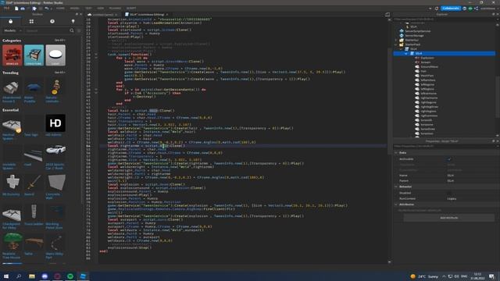Open the Windows Start menu
500x281 pixels.
pos(6,276)
